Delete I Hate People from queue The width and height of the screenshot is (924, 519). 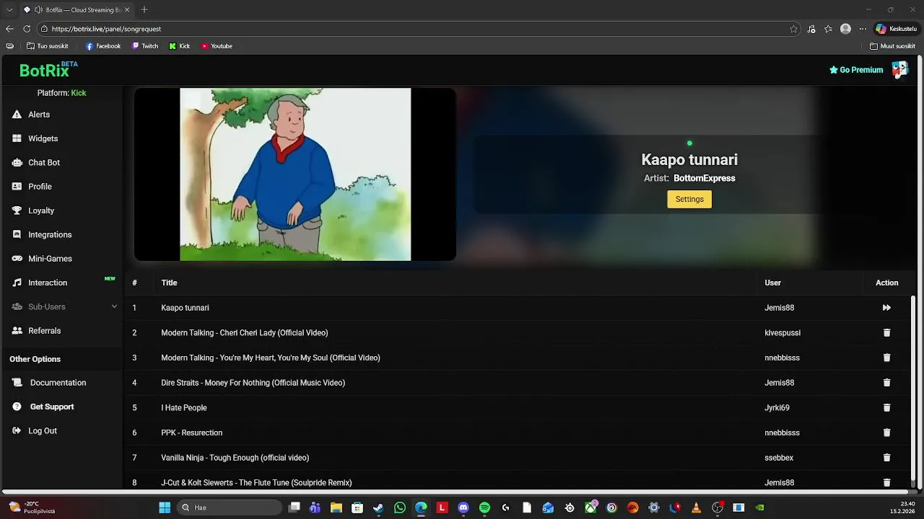tap(886, 408)
